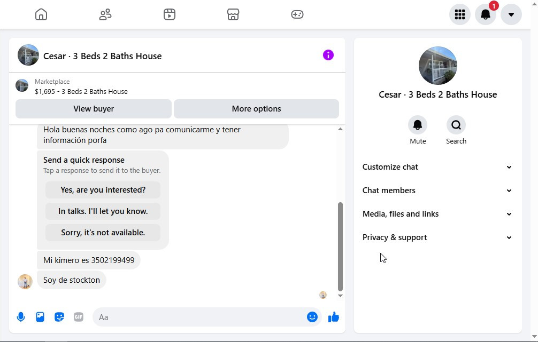
Task: Open the notifications bell
Action: [486, 14]
